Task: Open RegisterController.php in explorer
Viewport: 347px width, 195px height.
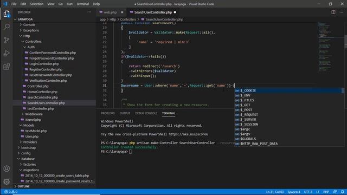Action: pos(46,69)
